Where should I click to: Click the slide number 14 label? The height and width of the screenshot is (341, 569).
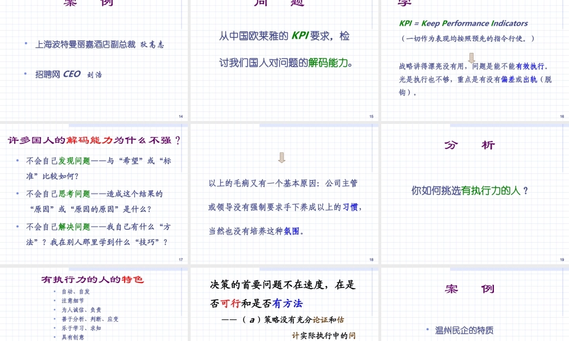pos(181,117)
